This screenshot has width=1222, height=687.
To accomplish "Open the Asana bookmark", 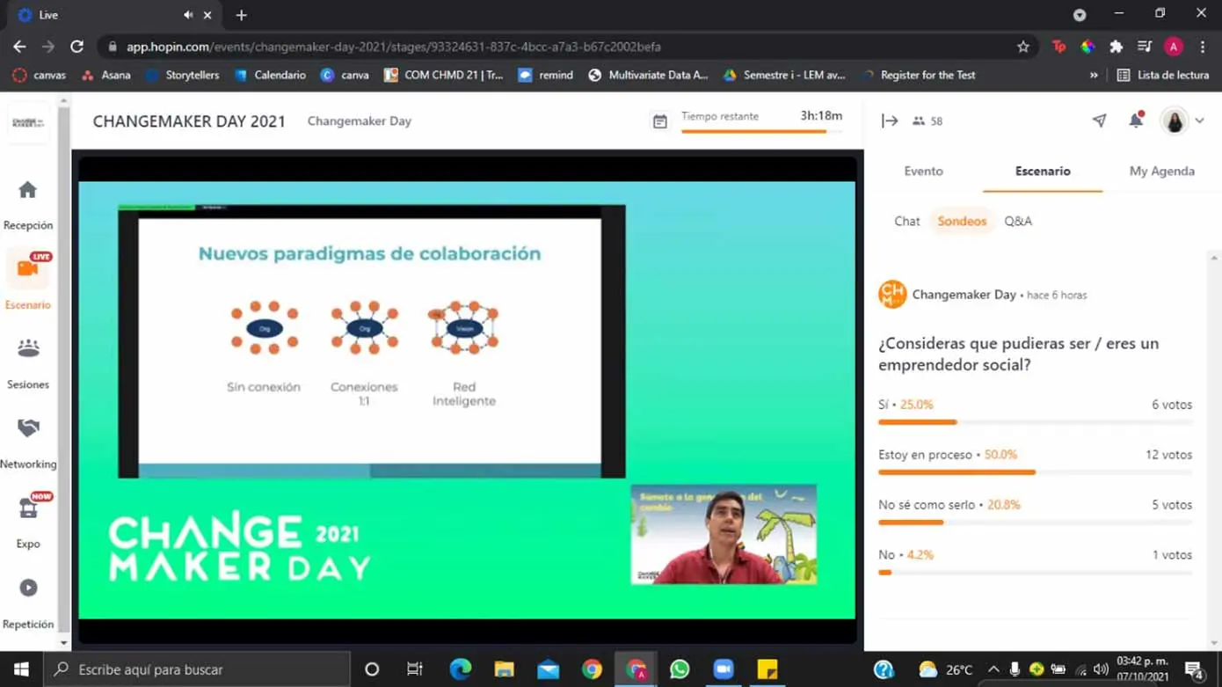I will (105, 75).
